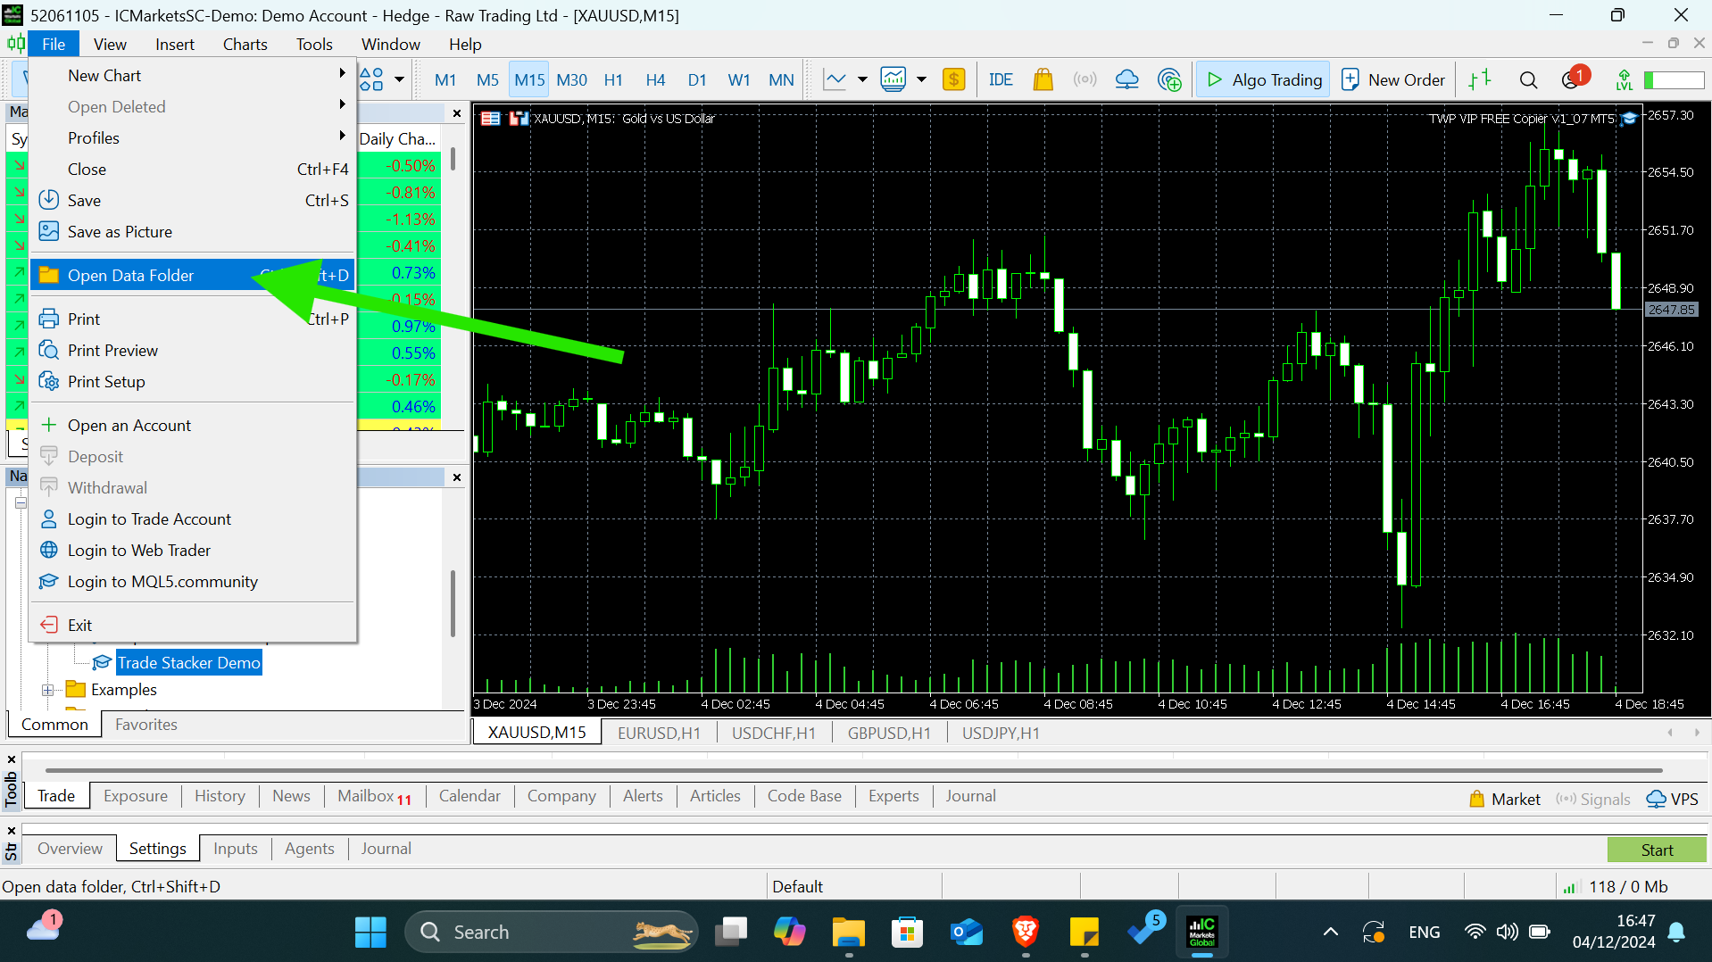Open the Charts menu in the menu bar
Viewport: 1712px width, 962px height.
245,44
